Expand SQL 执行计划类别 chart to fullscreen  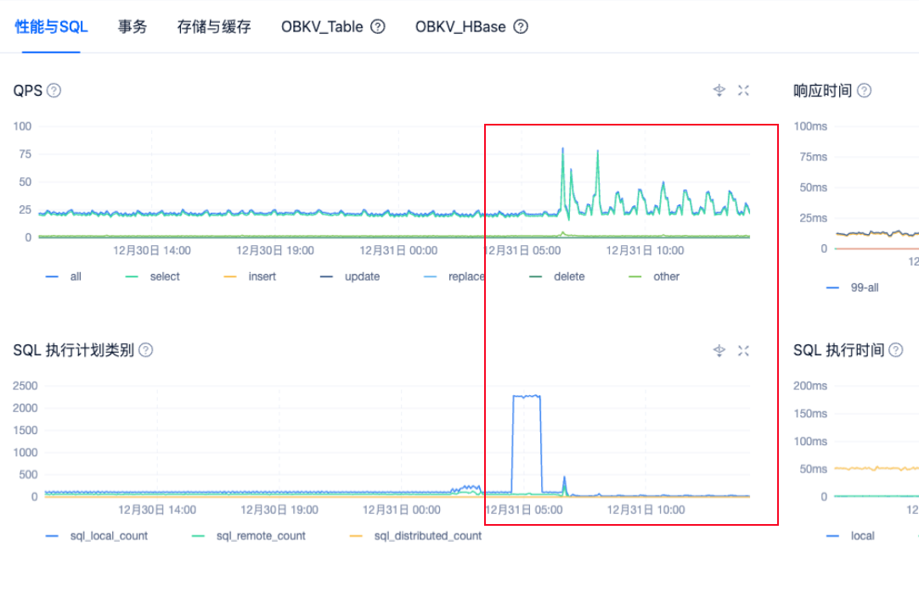click(x=744, y=350)
